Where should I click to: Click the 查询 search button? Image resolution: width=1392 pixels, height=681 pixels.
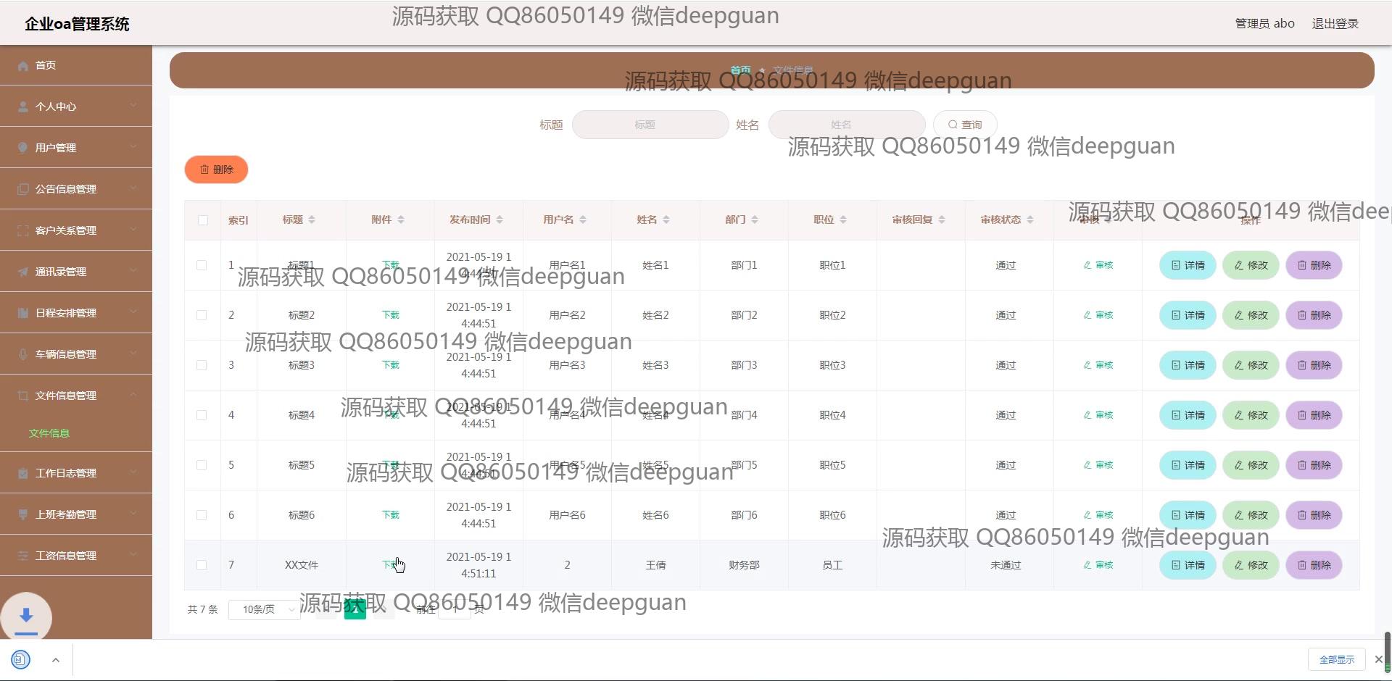(x=965, y=125)
